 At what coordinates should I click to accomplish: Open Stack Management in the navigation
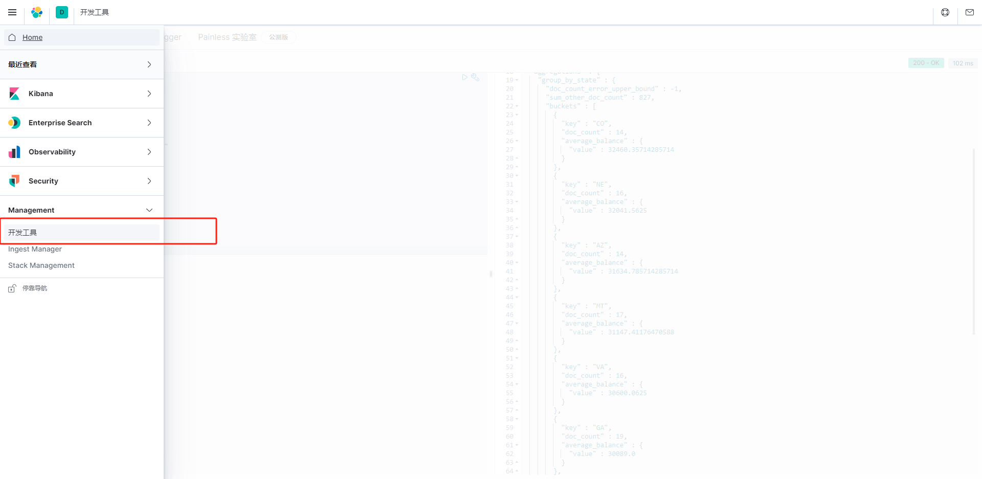[x=41, y=265]
